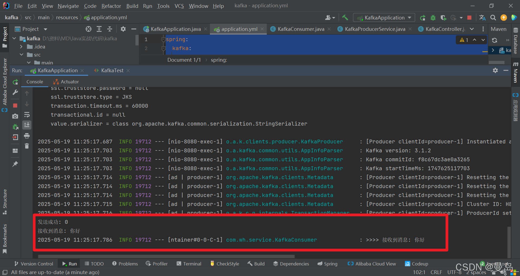Open Project view mode dropdown

(x=45, y=29)
